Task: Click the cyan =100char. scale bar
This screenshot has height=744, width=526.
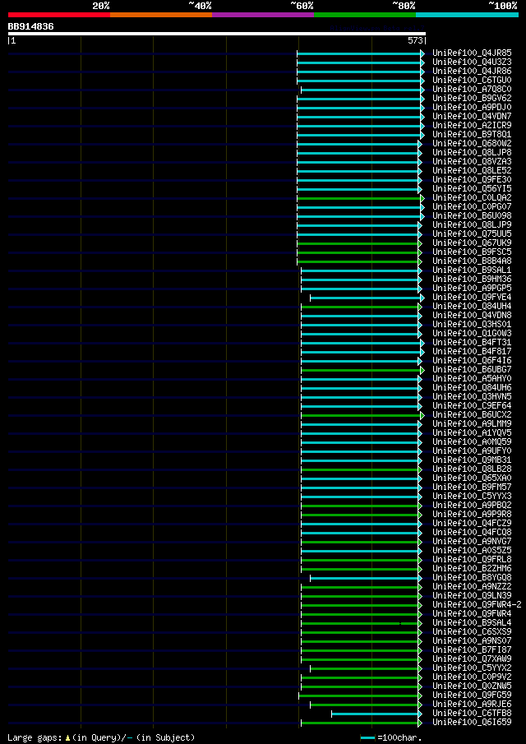Action: click(x=368, y=737)
